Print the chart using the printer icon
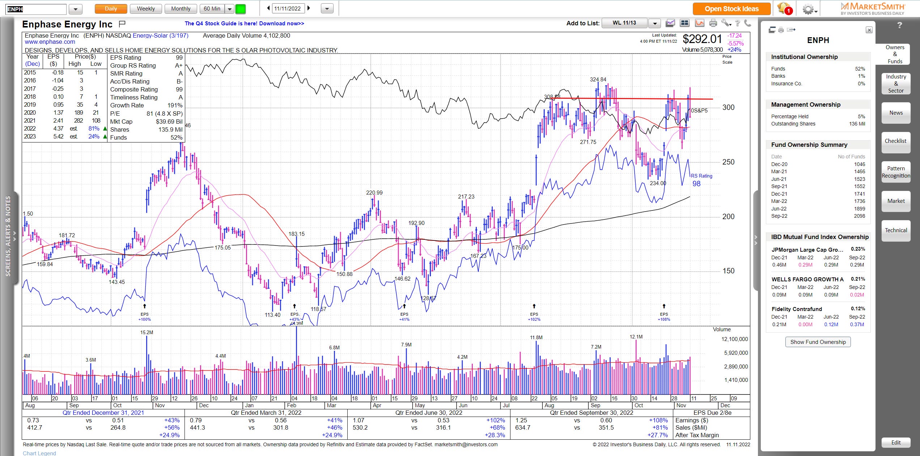Image resolution: width=920 pixels, height=456 pixels. point(713,24)
